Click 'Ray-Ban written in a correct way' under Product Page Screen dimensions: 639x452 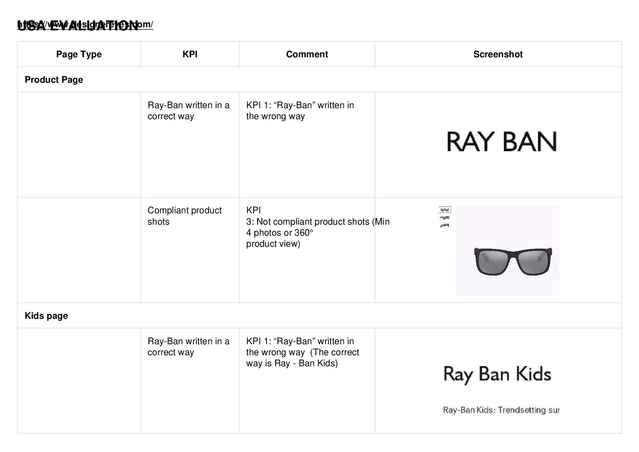pos(189,111)
